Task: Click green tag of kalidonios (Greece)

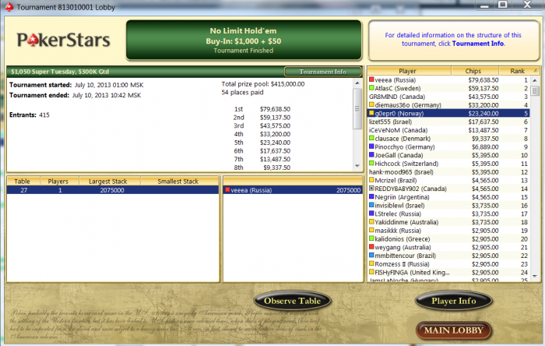Action: point(371,238)
